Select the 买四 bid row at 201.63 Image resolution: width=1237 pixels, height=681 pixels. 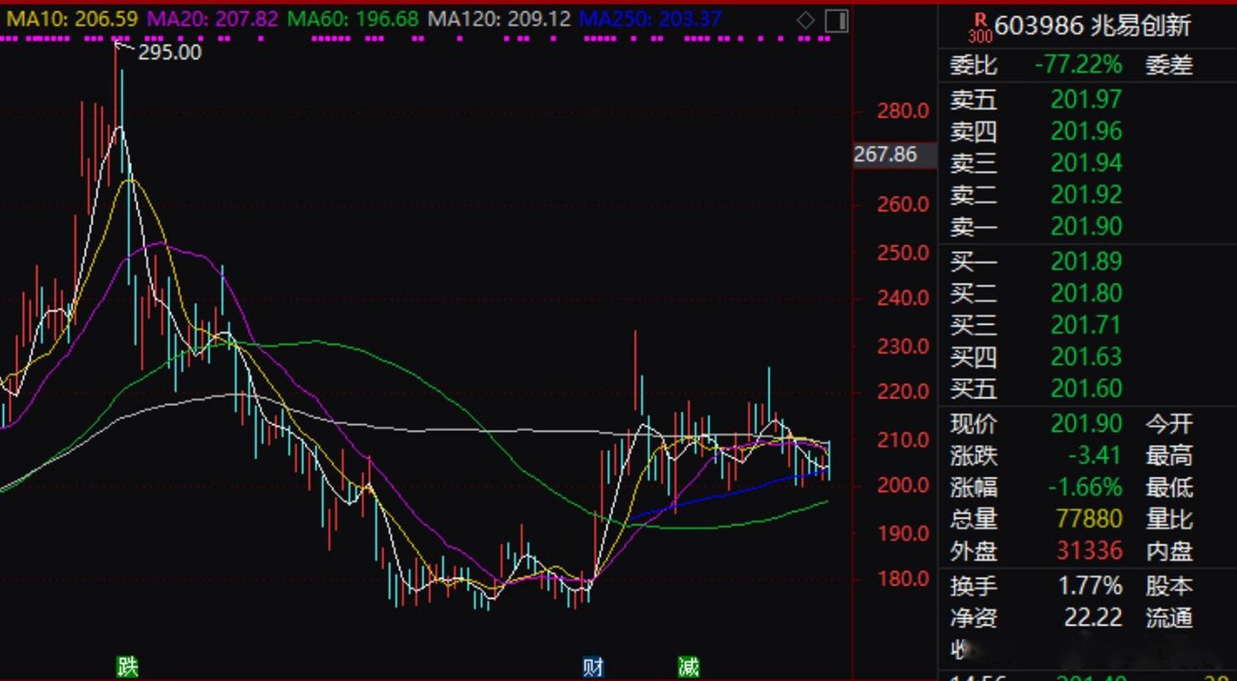(x=1036, y=357)
